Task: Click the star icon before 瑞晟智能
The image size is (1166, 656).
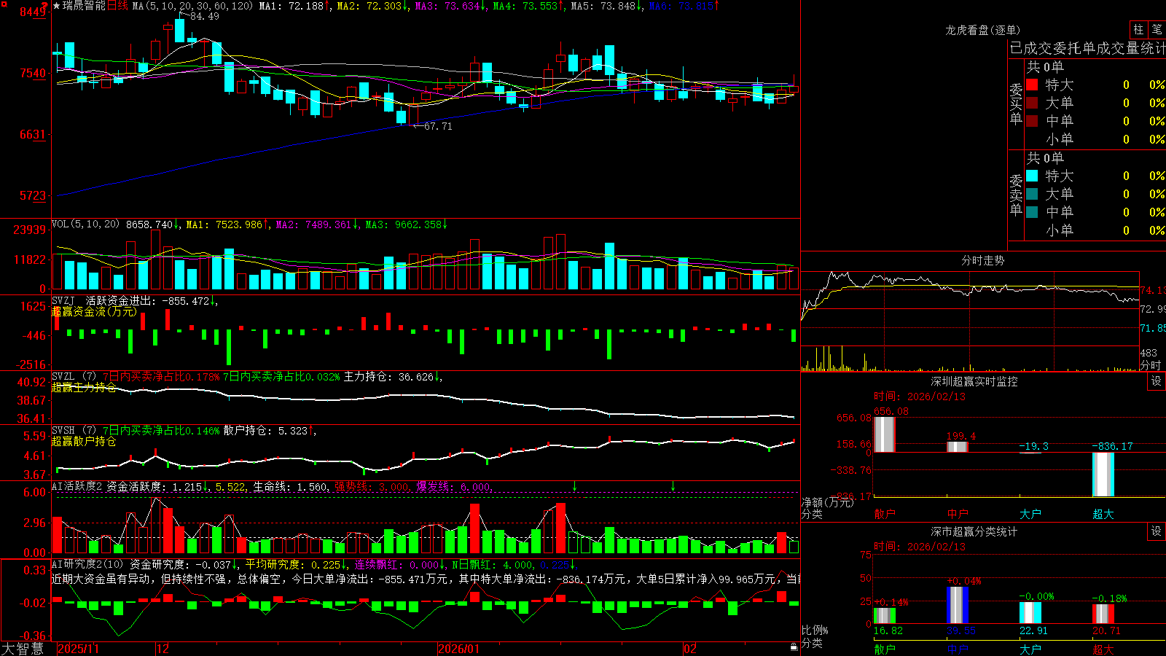Action: [x=57, y=6]
